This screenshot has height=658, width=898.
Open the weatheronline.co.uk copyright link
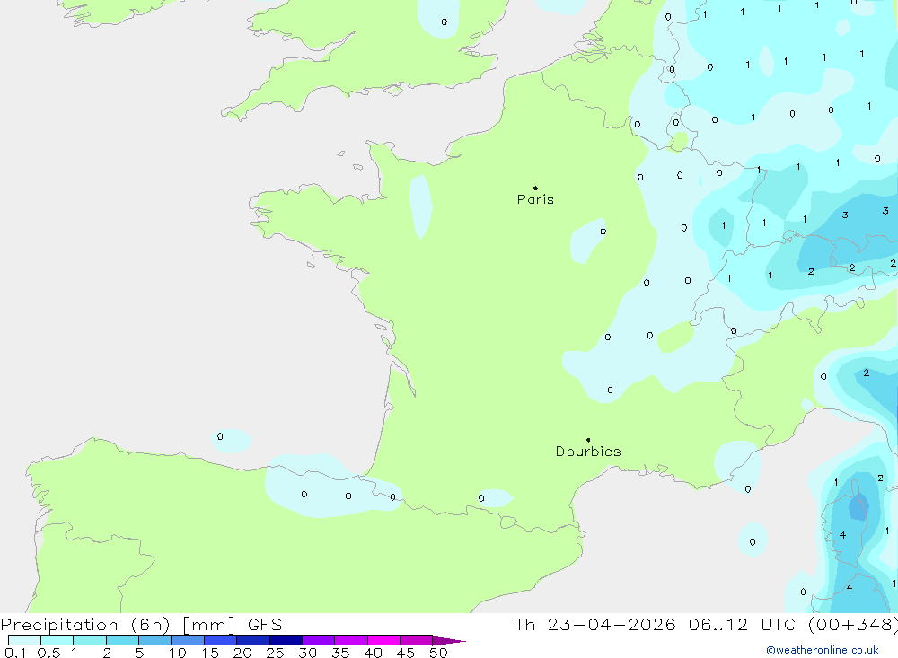pyautogui.click(x=823, y=650)
